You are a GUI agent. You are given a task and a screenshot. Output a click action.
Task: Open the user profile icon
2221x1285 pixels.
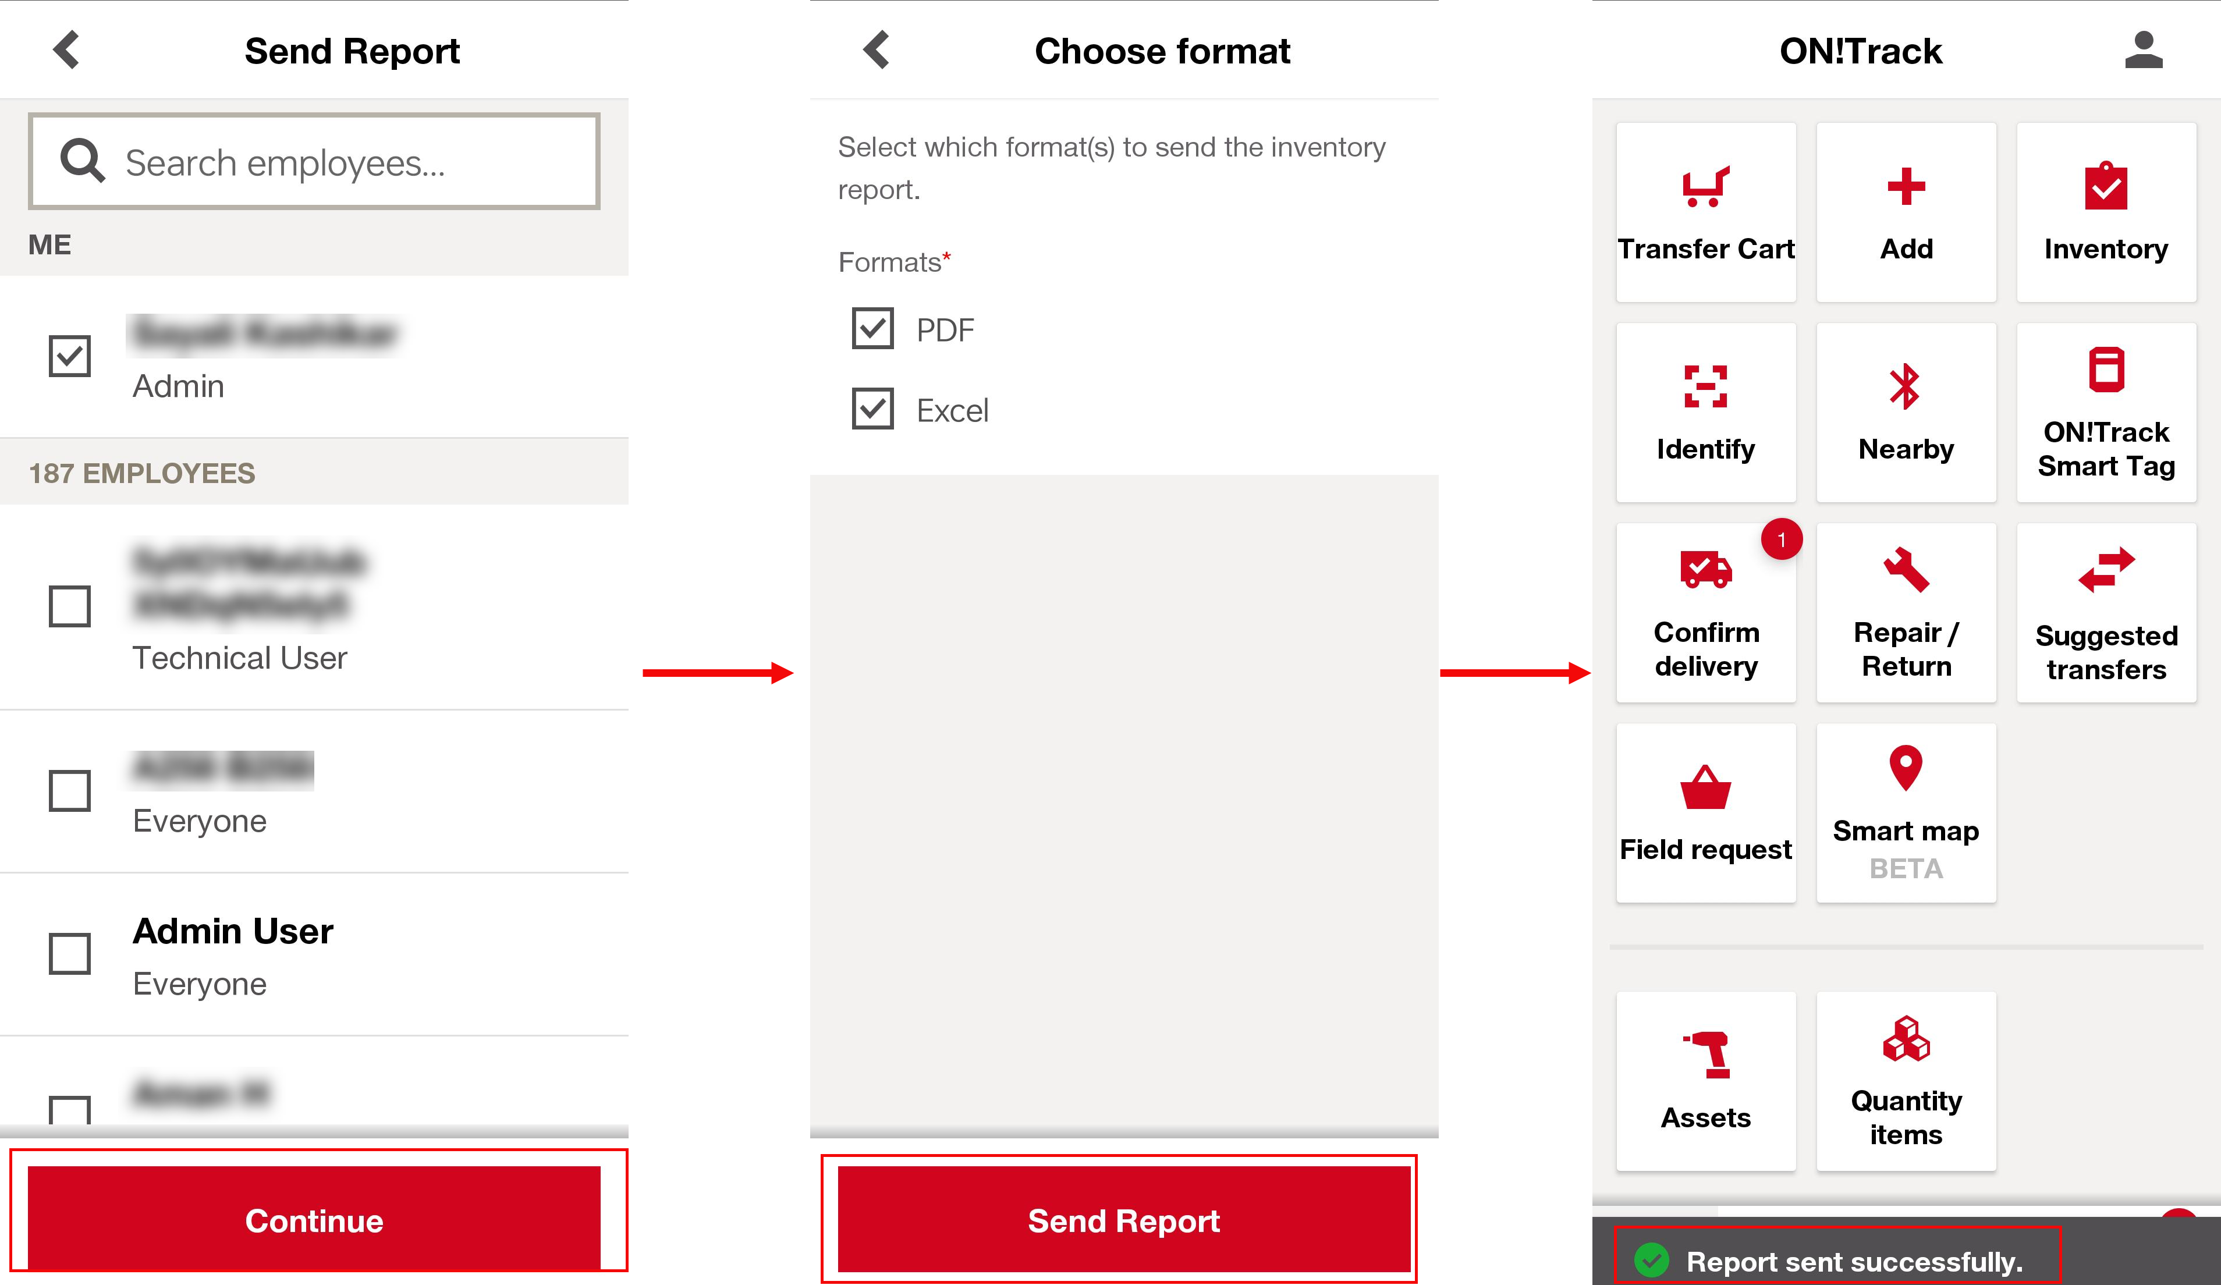[x=2144, y=50]
